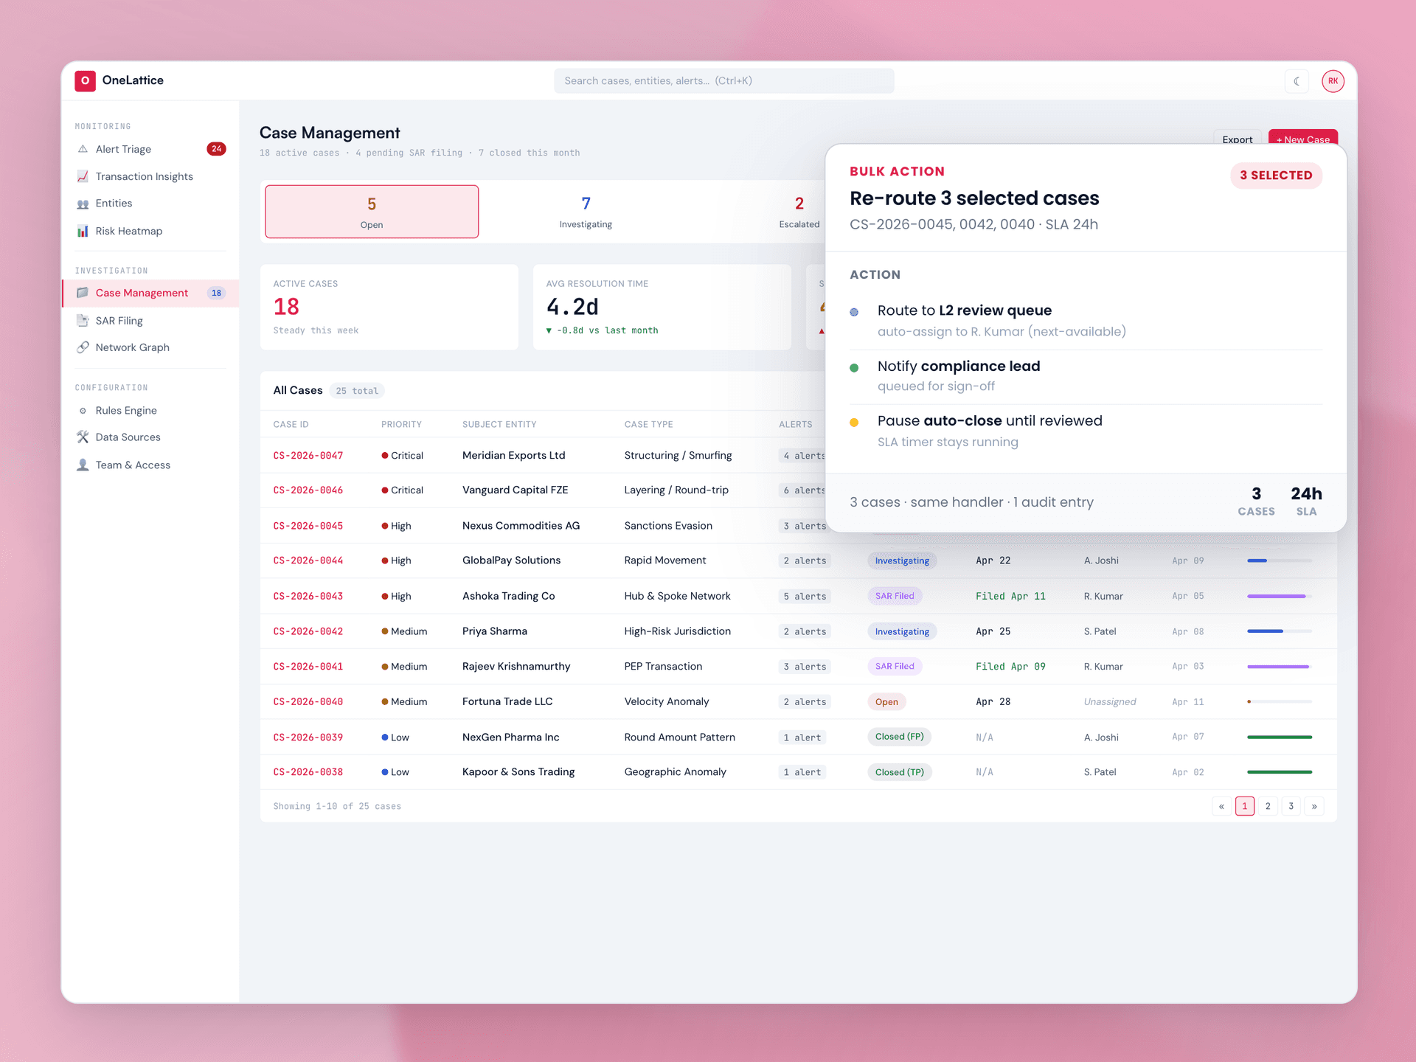
Task: Go to pagination page 2
Action: pyautogui.click(x=1268, y=806)
